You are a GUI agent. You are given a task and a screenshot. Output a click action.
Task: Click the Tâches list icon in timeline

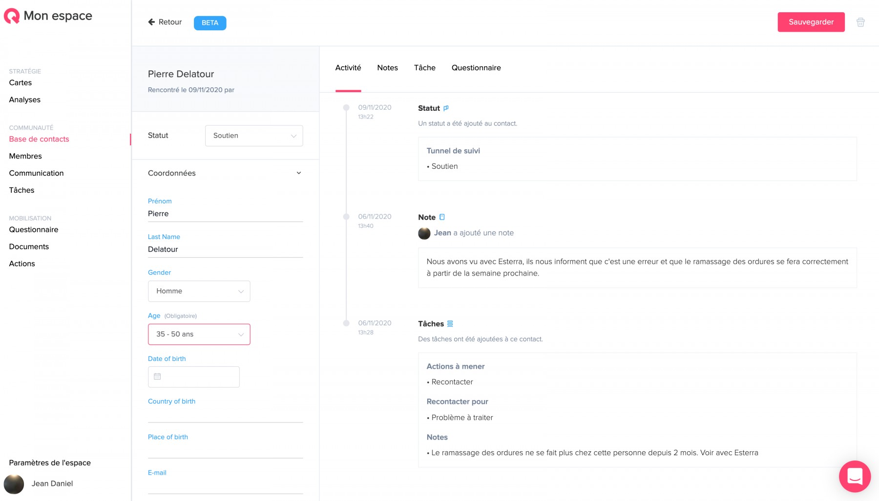click(450, 323)
